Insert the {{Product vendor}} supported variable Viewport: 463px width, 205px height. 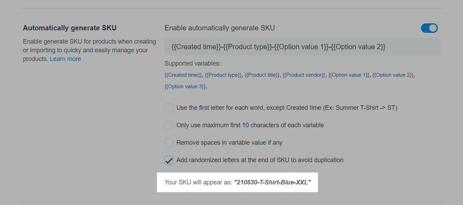304,75
